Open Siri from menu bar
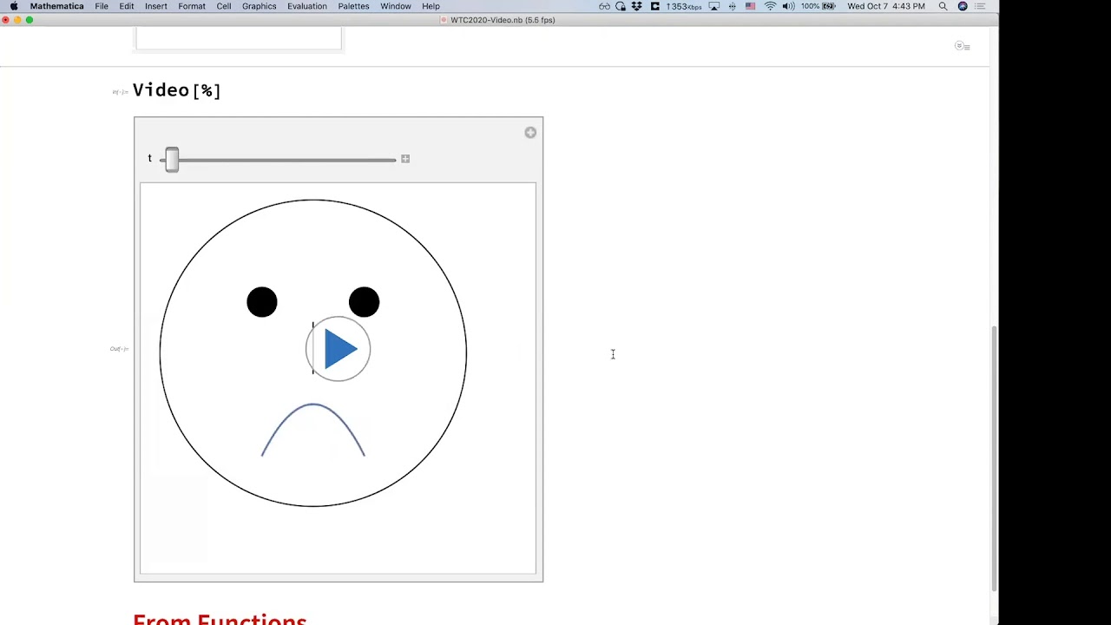The width and height of the screenshot is (1111, 625). click(x=963, y=6)
